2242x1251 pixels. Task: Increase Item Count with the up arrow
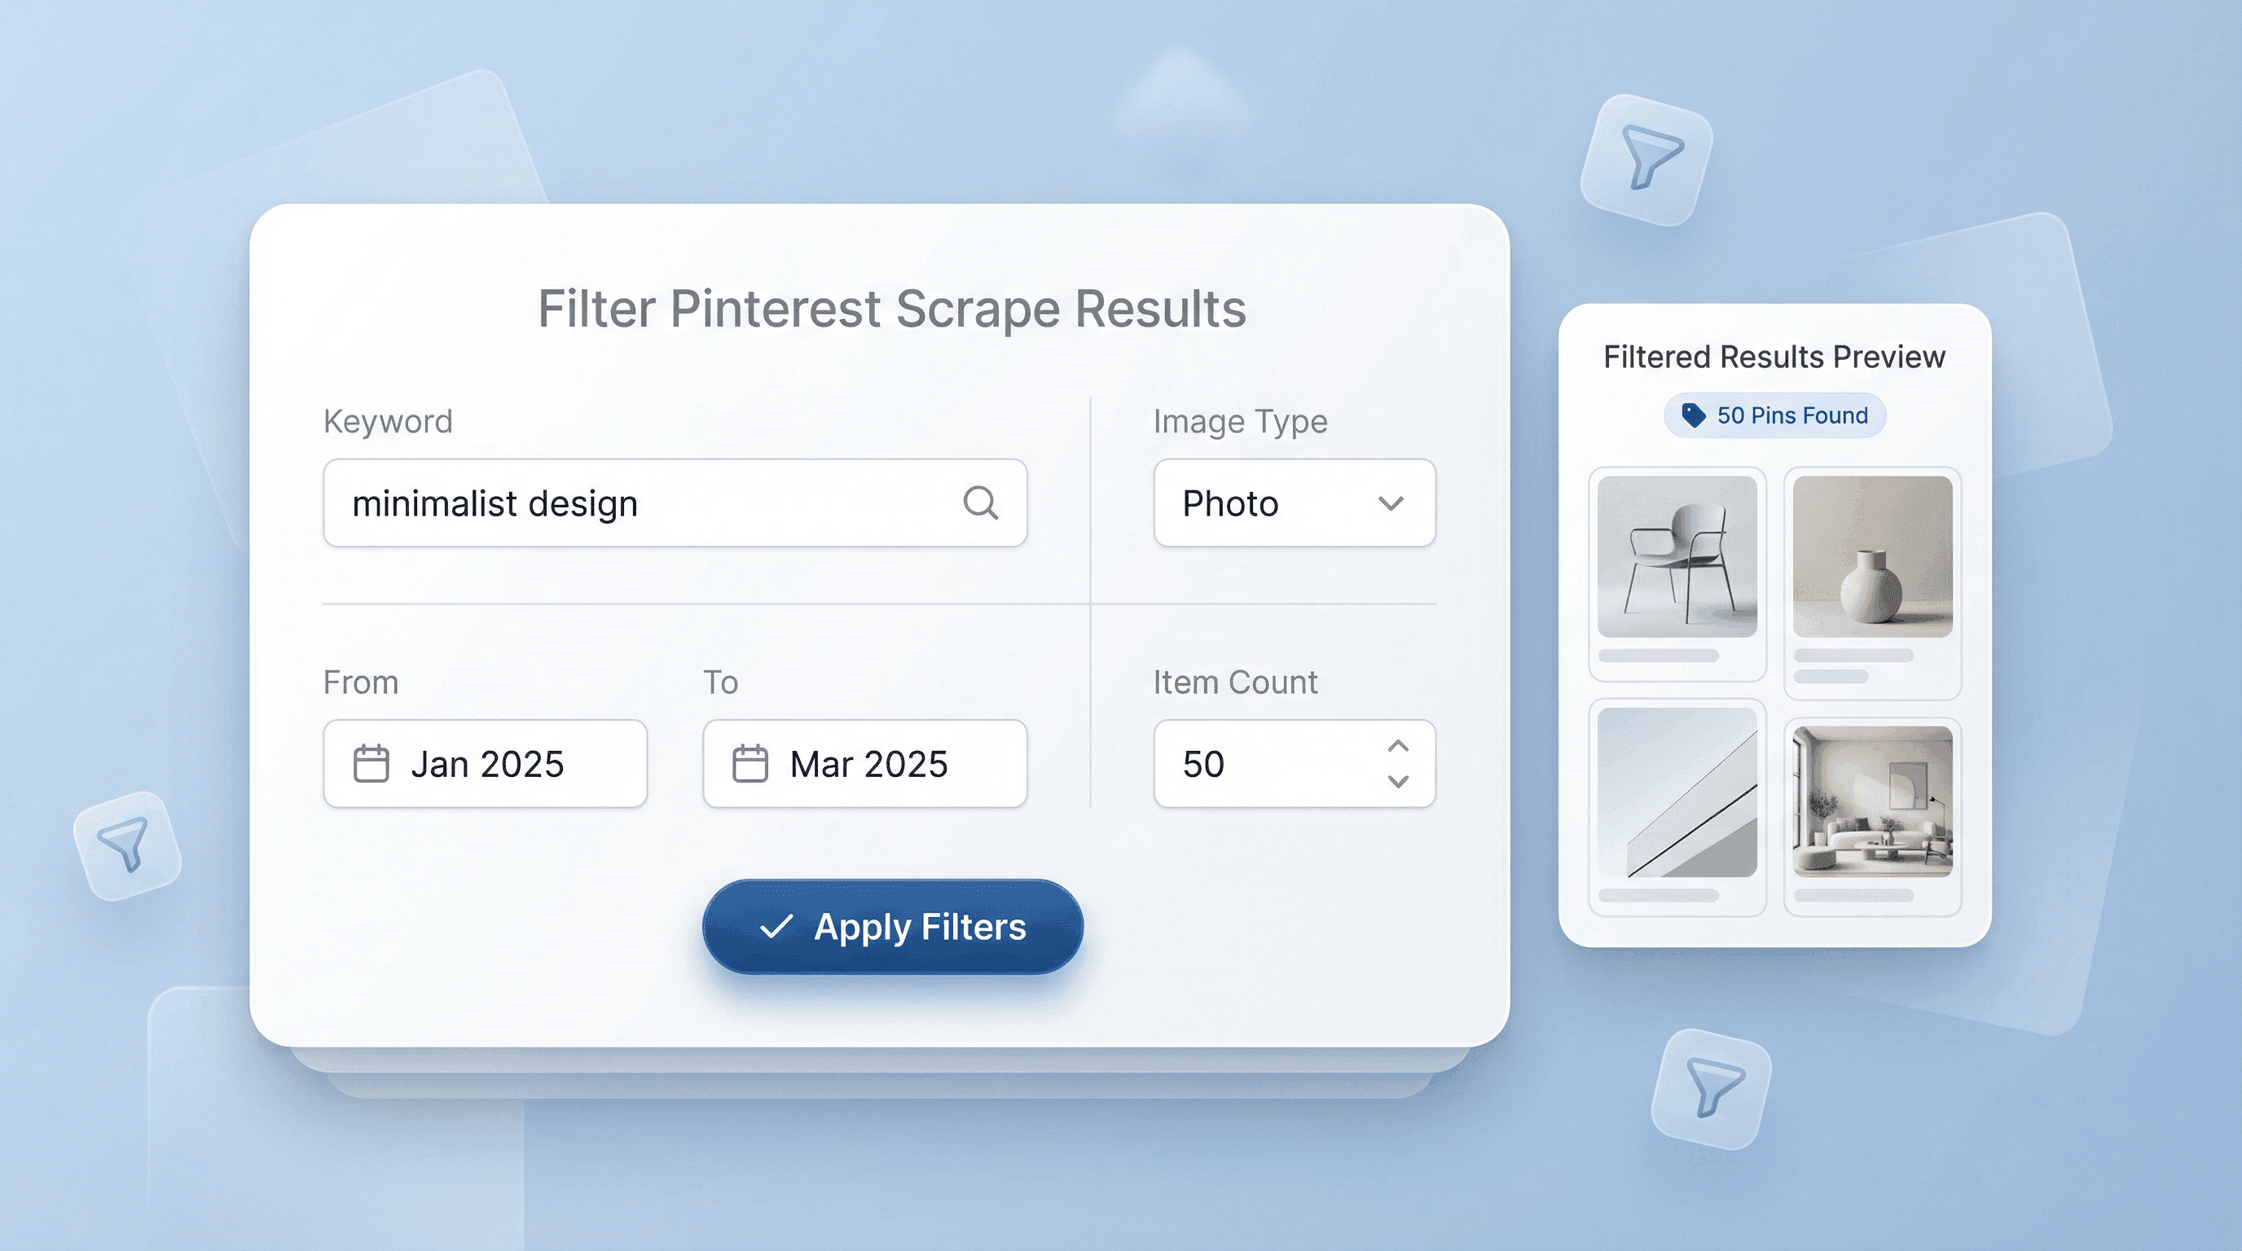click(x=1398, y=746)
